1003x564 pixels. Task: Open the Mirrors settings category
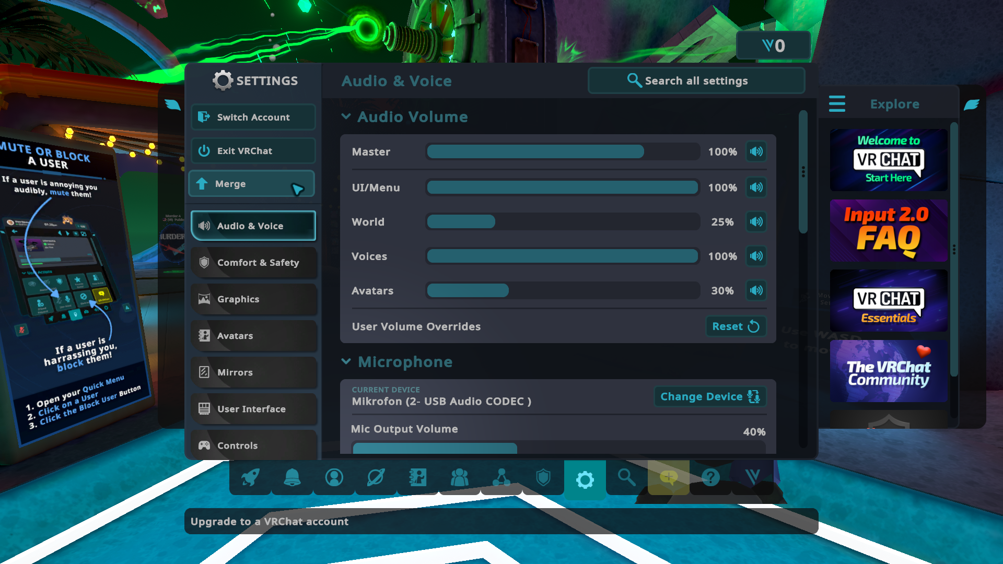click(x=254, y=372)
